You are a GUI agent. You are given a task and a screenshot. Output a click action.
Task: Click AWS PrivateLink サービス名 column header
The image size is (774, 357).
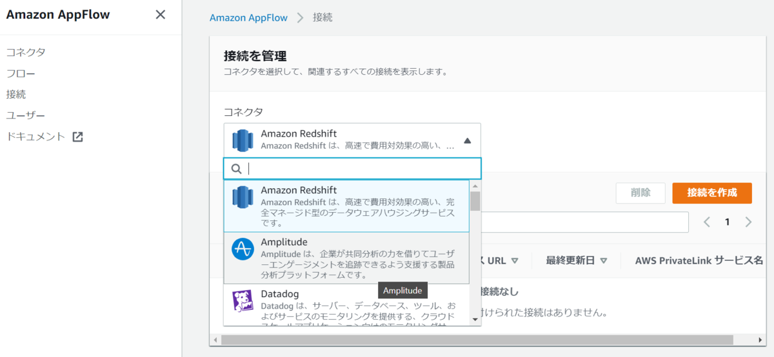(699, 260)
